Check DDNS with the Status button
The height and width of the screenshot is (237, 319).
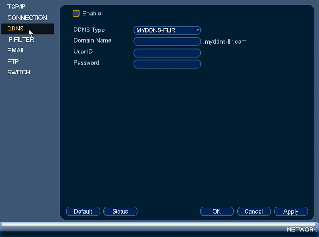pos(120,211)
